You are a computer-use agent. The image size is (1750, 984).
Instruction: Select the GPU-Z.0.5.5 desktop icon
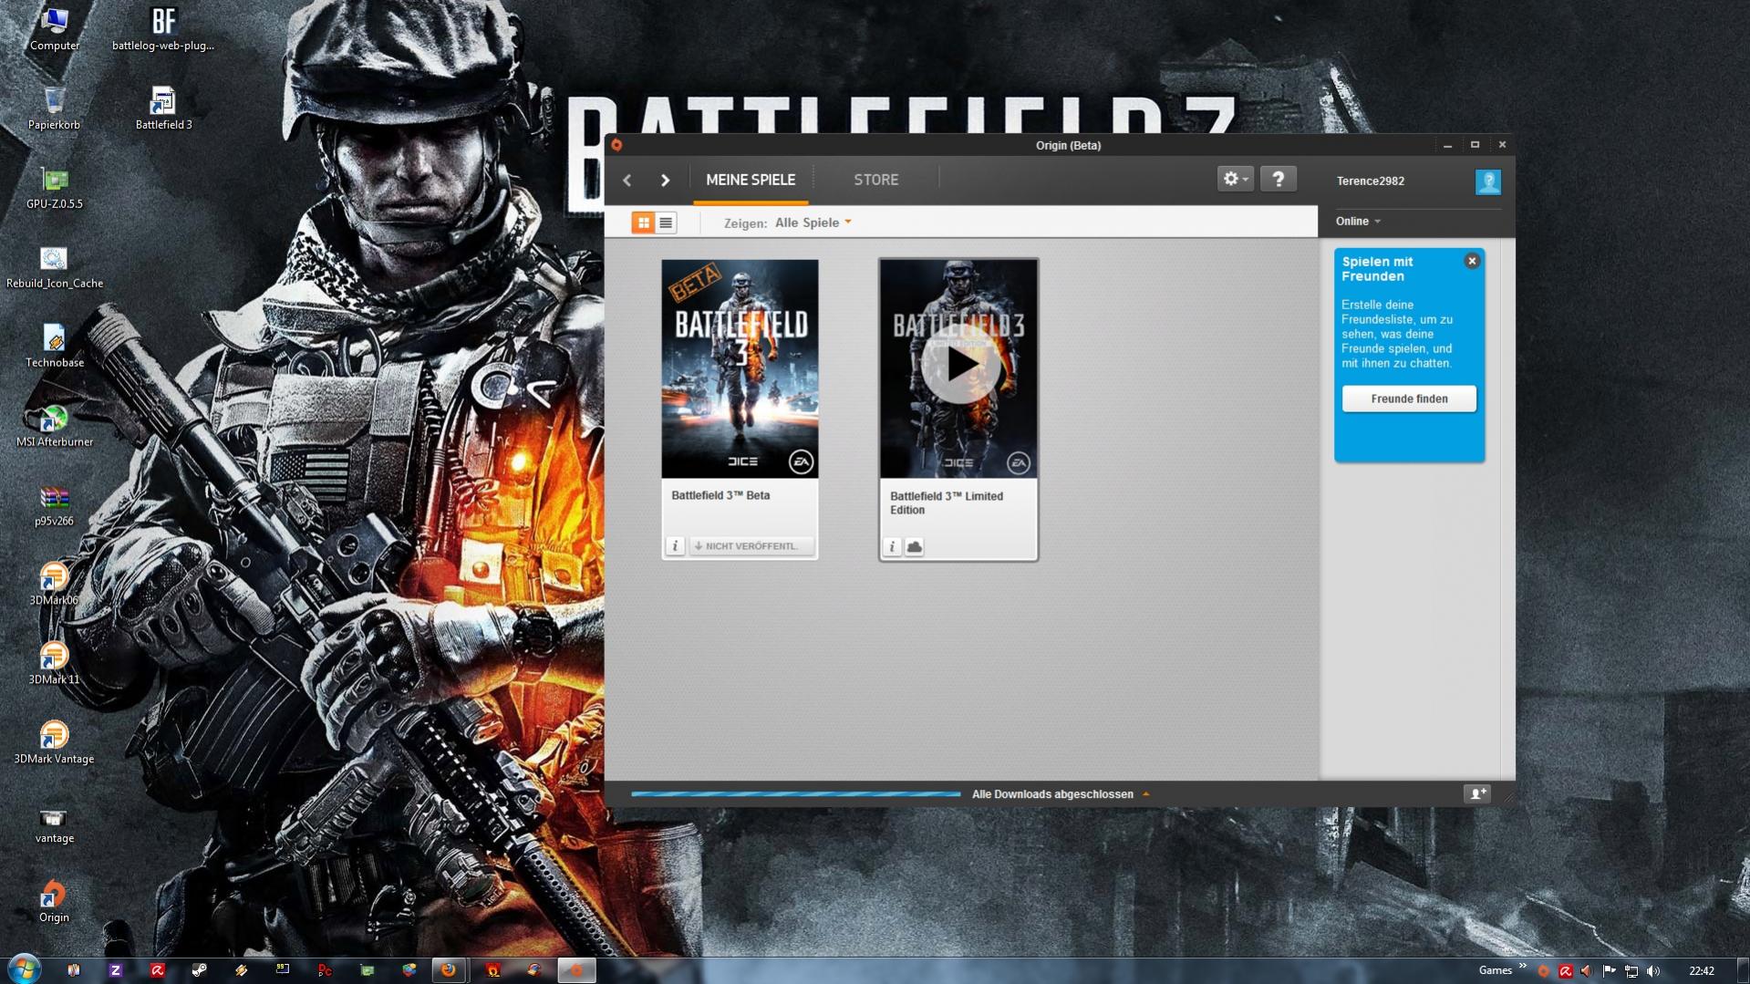(x=55, y=188)
